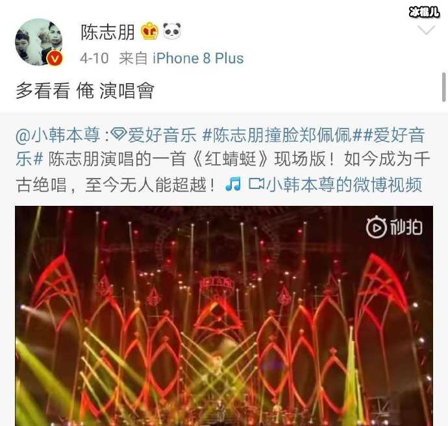
Task: Tap the 4-10 post date
Action: pos(94,58)
